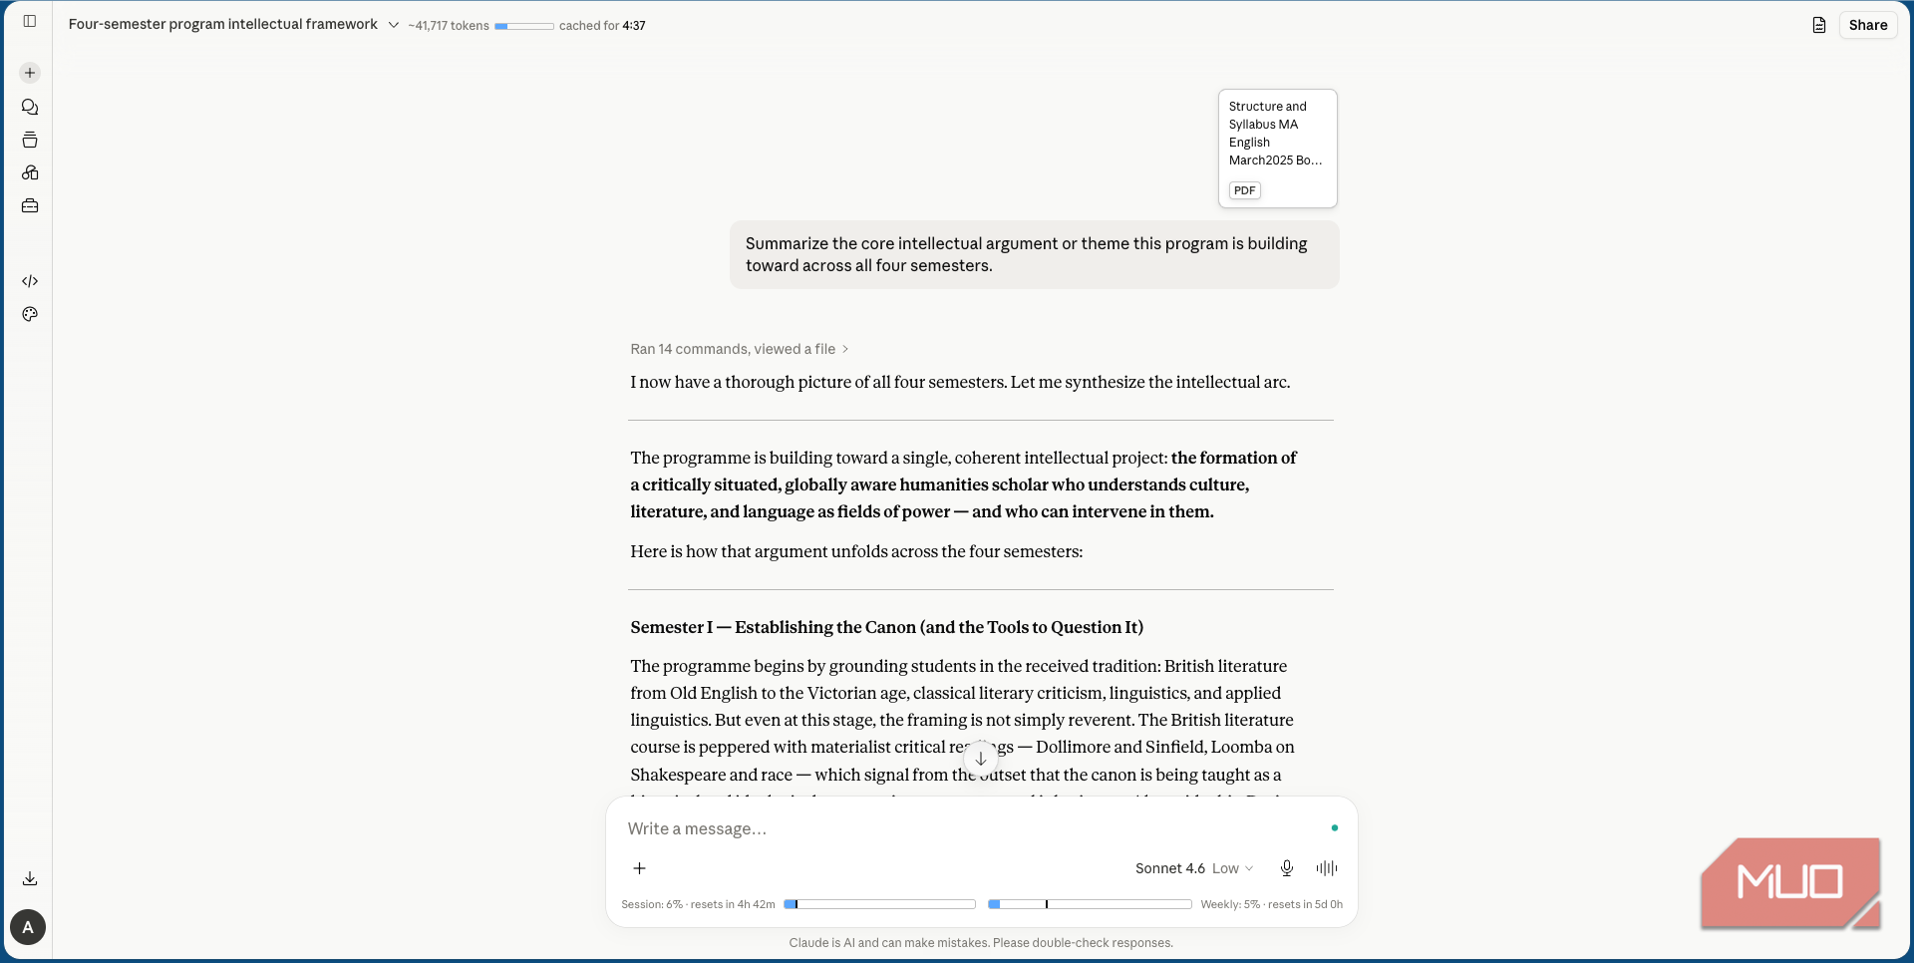
Task: Toggle the sidebar panel icon
Action: (x=30, y=21)
